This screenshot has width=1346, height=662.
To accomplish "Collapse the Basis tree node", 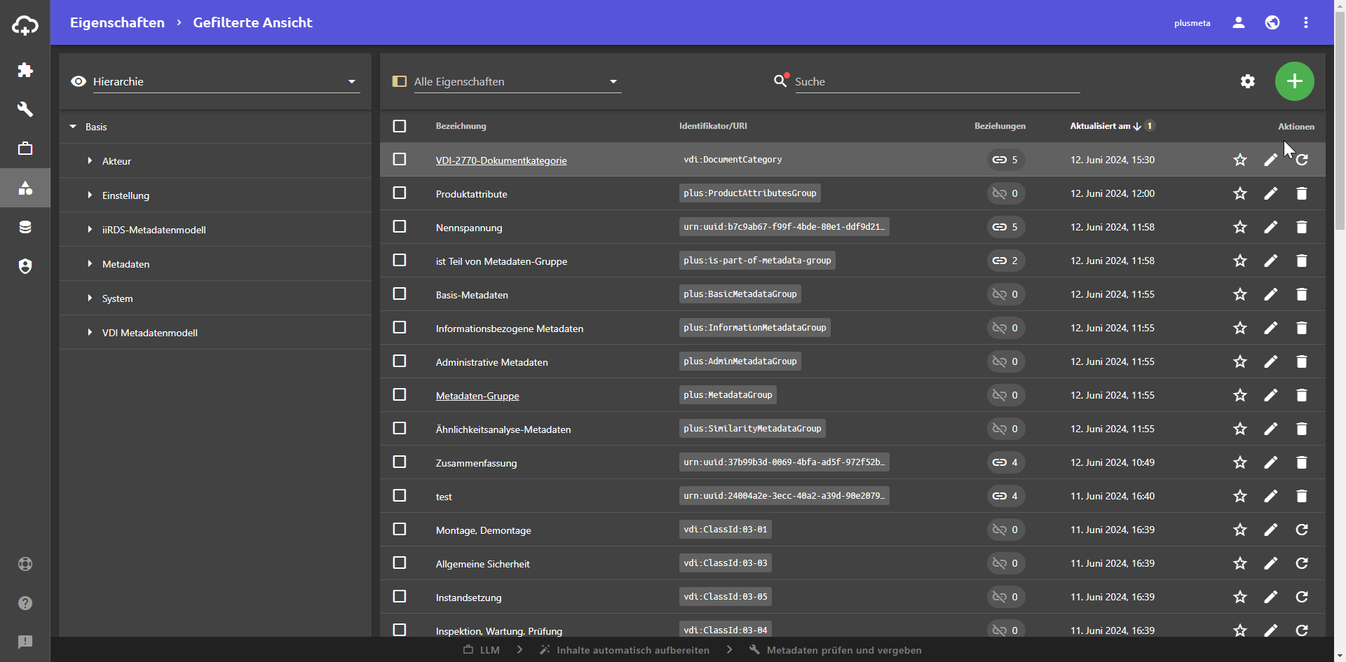I will tap(73, 127).
